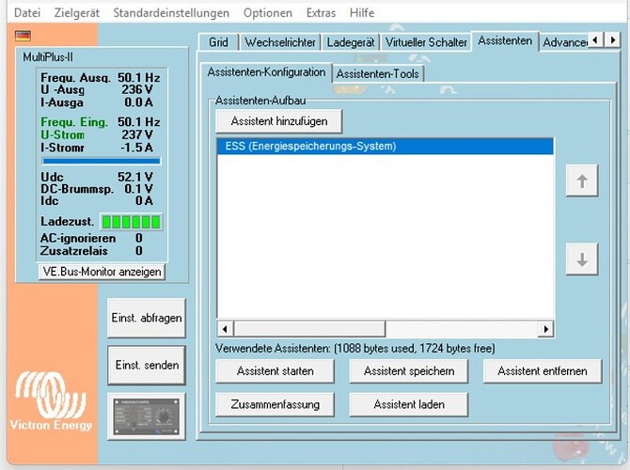Click Assistent laden button
The image size is (630, 470).
409,404
